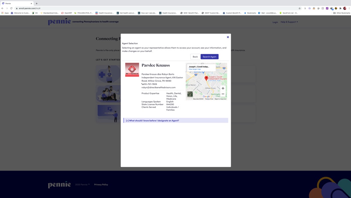Screen dimensions: 351x198
Task: Open the Apps shortcut in bookmarks bar
Action: point(5,13)
